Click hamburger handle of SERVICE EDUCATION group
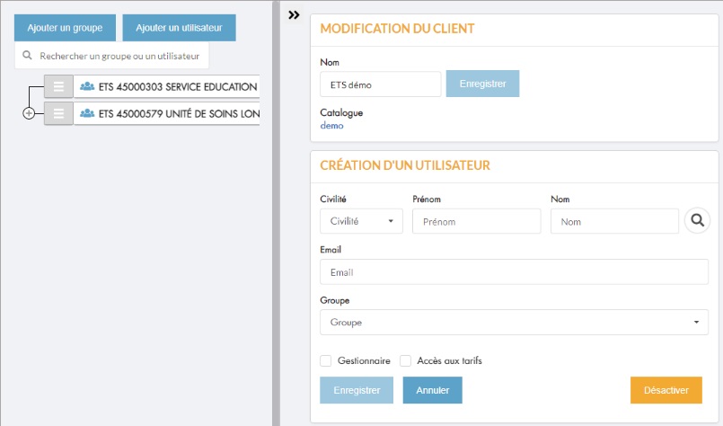 [58, 86]
